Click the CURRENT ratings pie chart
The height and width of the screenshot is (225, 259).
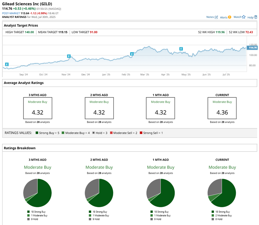(x=222, y=193)
